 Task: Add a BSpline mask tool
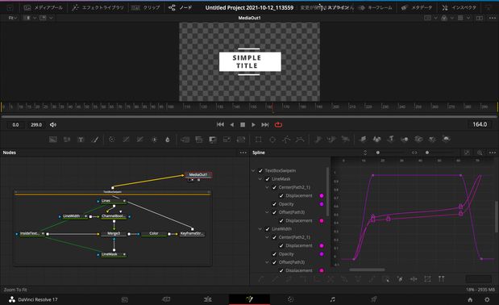[300, 139]
